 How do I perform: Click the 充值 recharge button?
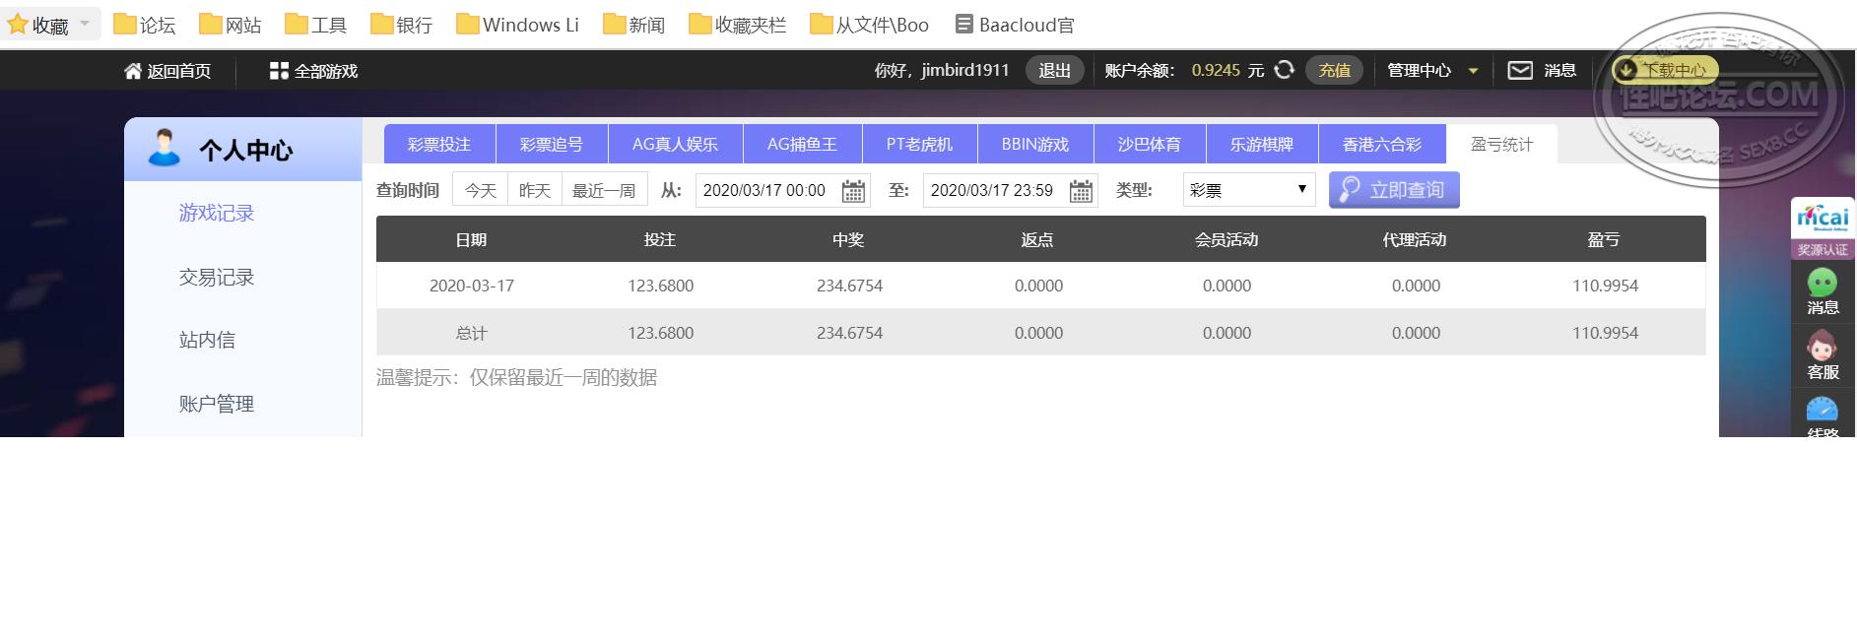point(1334,70)
